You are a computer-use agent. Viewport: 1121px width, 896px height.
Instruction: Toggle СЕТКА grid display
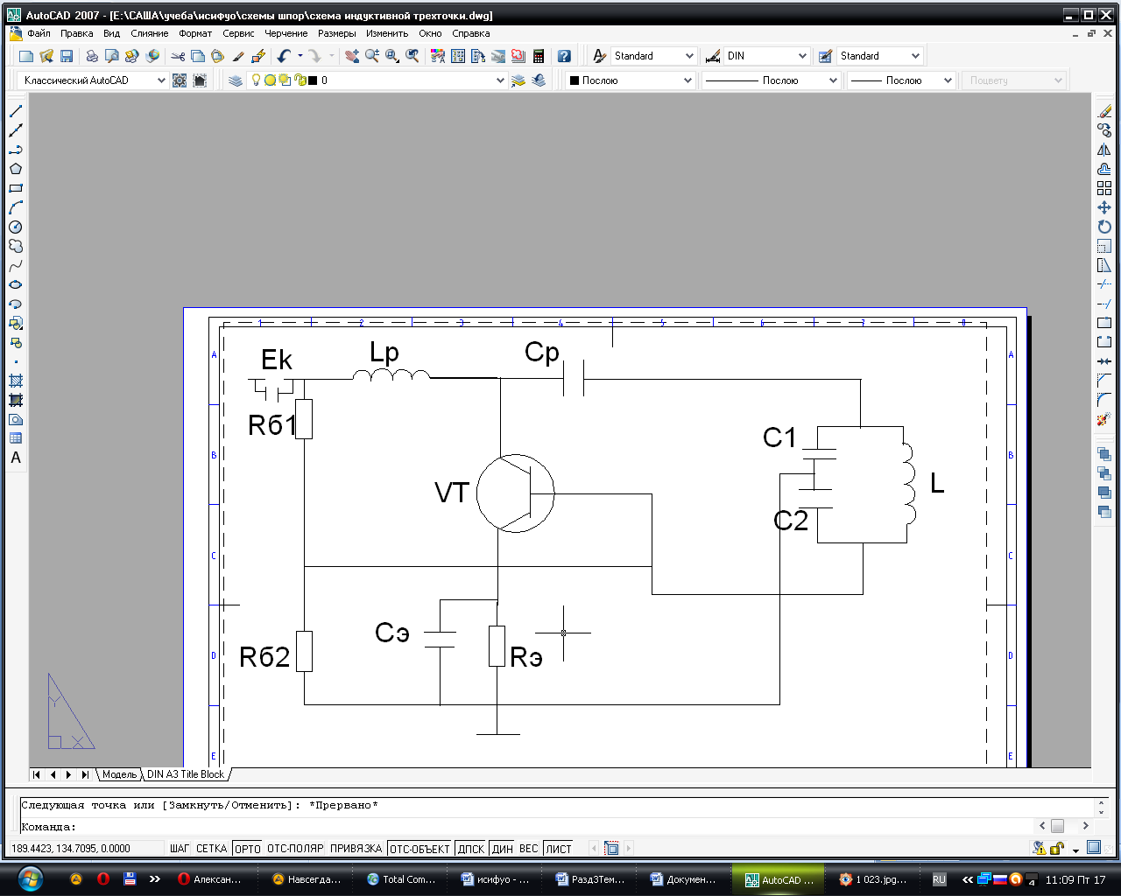point(212,849)
